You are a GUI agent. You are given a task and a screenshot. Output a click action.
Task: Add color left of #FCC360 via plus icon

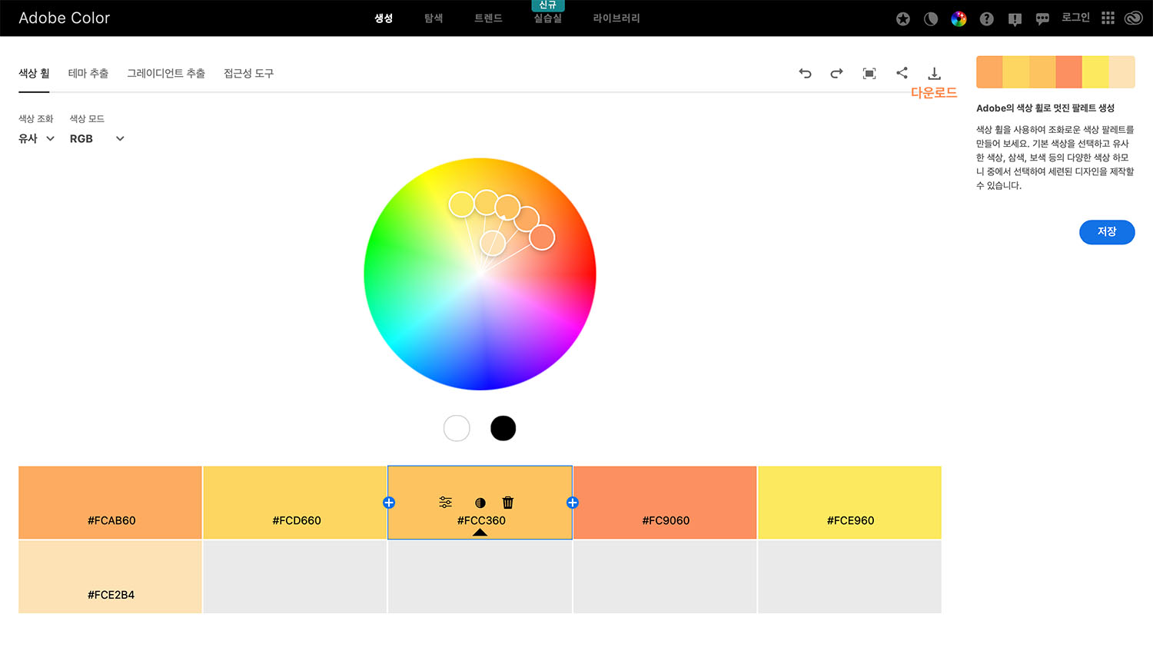[389, 503]
